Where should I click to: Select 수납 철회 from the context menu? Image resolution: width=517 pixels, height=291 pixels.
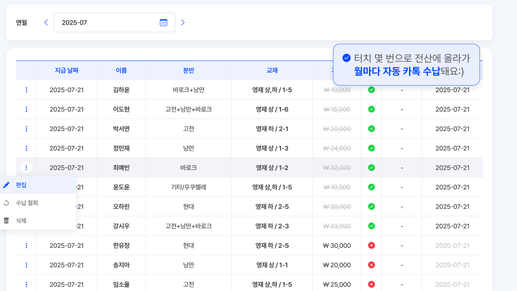[x=27, y=203]
